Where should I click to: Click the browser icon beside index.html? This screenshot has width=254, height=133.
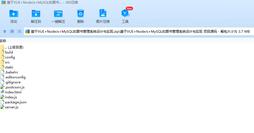[2, 92]
